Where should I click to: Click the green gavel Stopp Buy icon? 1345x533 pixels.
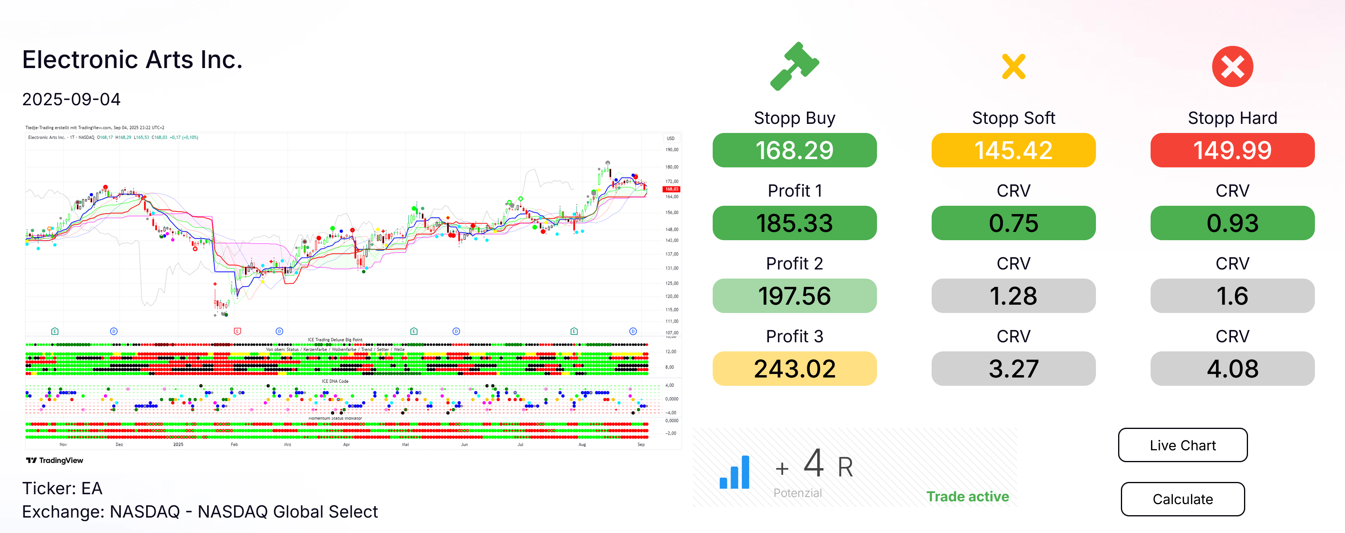[x=794, y=66]
